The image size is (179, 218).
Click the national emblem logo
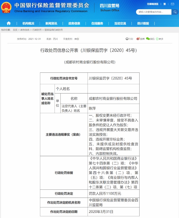tap(6, 8)
